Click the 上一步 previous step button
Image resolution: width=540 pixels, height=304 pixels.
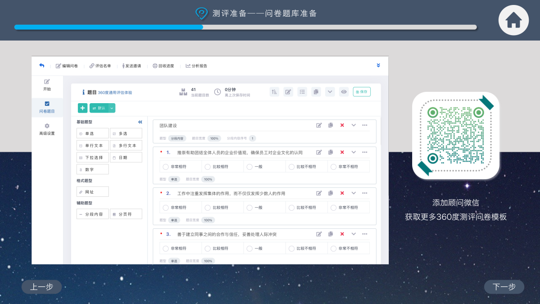pos(41,287)
